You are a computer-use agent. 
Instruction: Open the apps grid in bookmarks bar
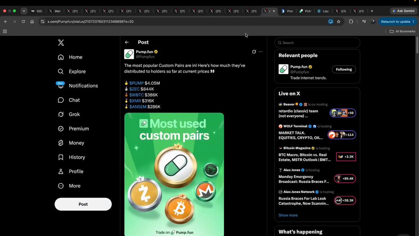tap(5, 31)
